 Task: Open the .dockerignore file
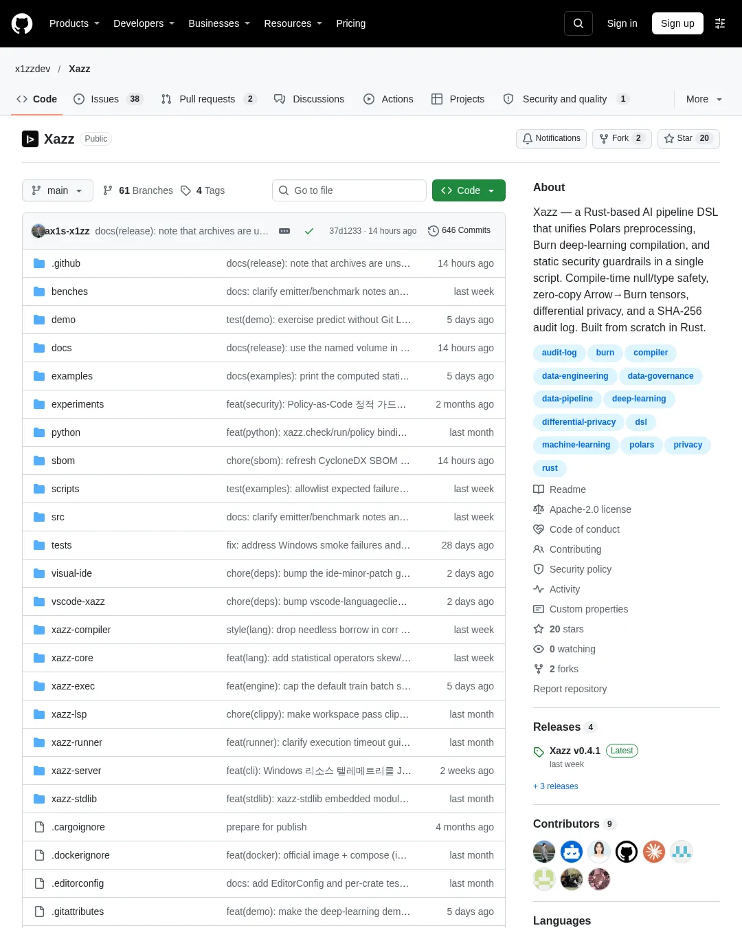80,855
